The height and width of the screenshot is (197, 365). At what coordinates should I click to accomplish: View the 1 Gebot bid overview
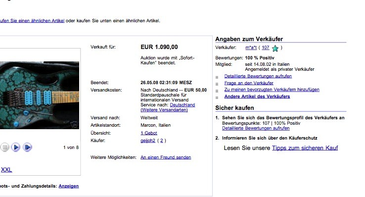149,133
